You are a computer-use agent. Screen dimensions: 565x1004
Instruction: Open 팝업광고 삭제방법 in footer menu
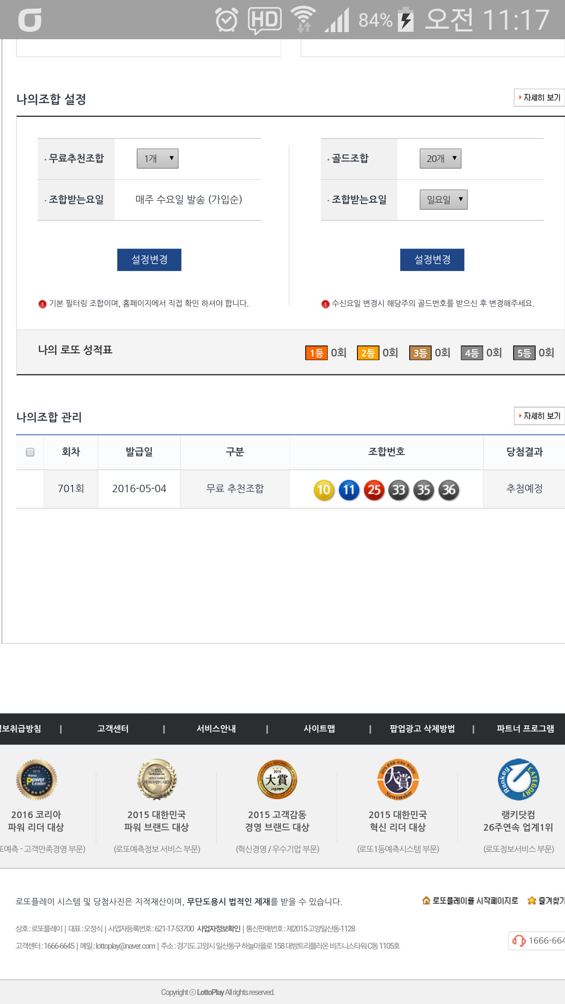(422, 729)
